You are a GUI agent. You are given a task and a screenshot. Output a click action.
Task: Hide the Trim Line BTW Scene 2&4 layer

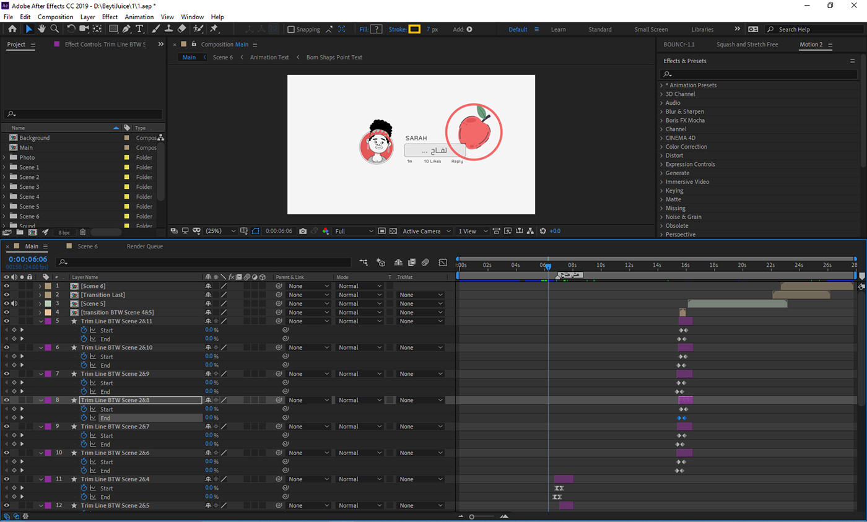point(7,479)
